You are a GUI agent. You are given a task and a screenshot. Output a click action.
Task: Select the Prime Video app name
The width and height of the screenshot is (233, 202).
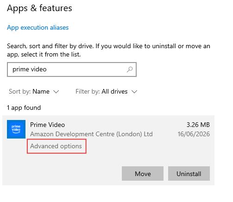tap(47, 125)
